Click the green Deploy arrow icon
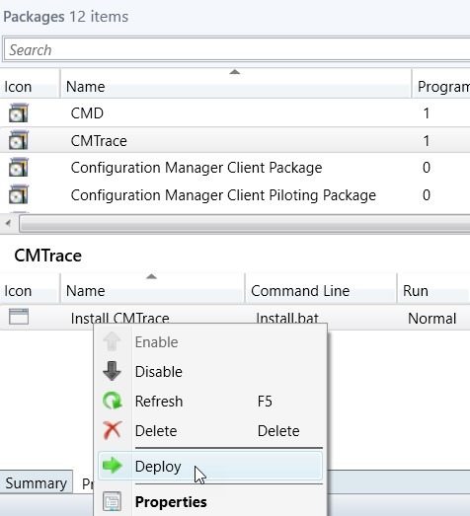 pos(113,466)
